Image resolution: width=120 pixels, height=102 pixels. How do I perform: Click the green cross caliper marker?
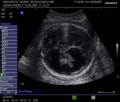tap(86, 69)
